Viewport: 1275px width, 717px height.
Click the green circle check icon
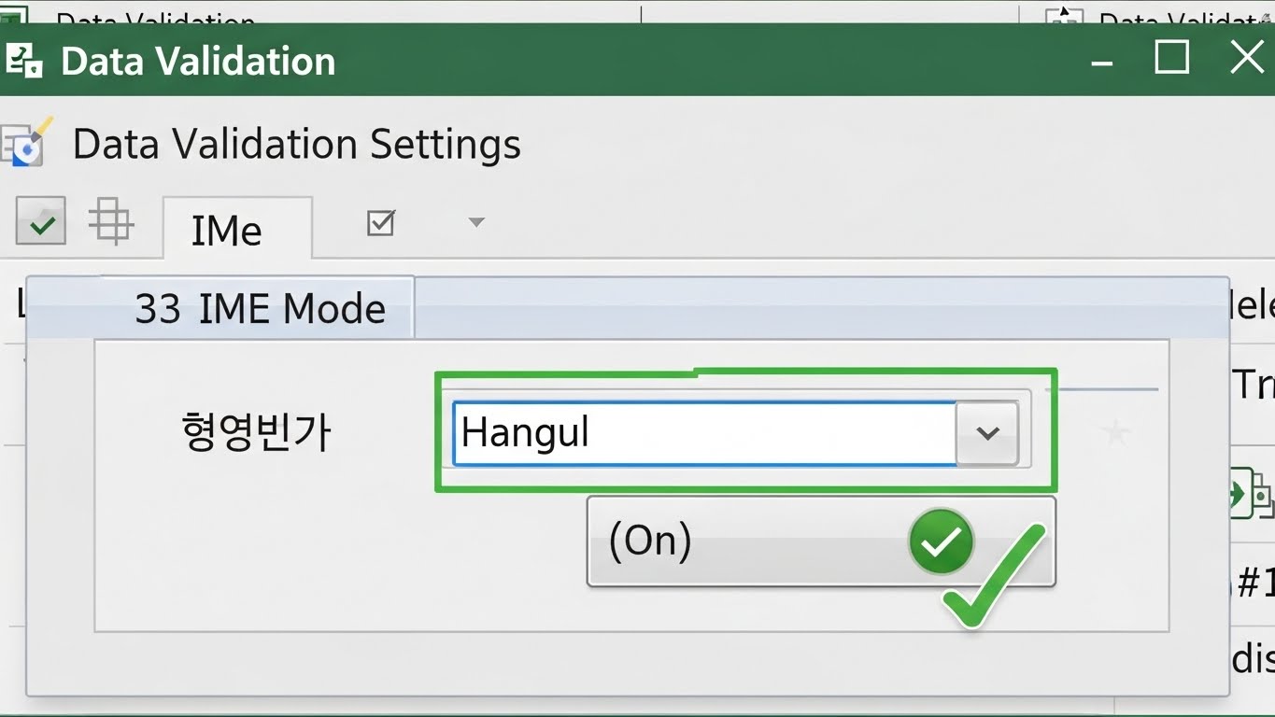(x=941, y=541)
